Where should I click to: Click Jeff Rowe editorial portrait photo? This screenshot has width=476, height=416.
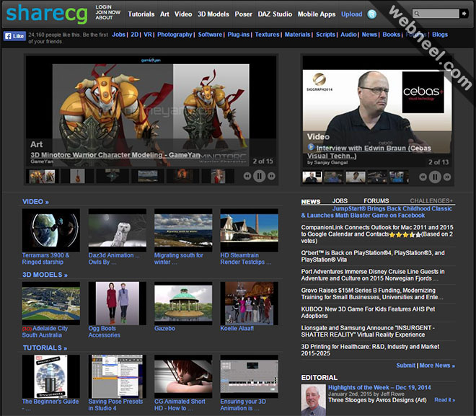pyautogui.click(x=313, y=400)
